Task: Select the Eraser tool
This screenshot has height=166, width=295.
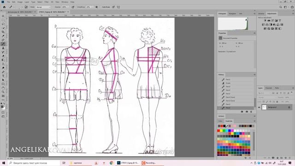Action: pyautogui.click(x=3, y=56)
